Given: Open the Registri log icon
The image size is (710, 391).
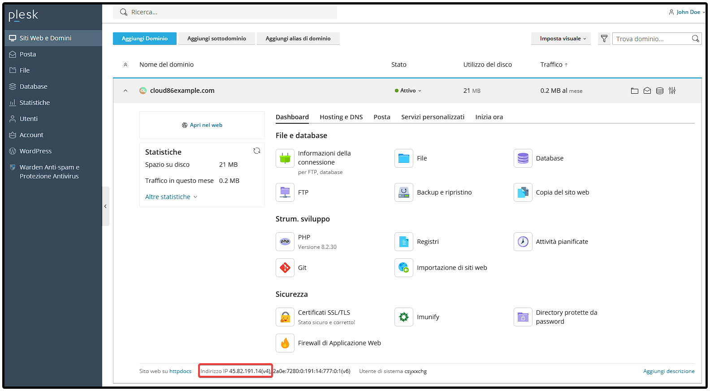Looking at the screenshot, I should point(404,242).
